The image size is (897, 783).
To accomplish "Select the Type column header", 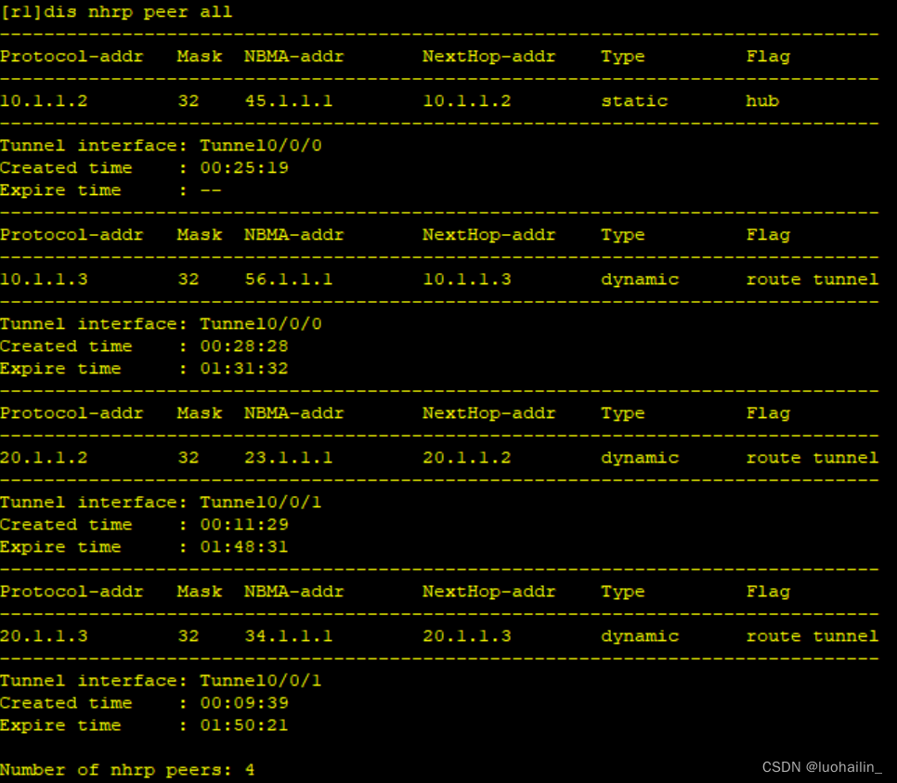I will click(x=622, y=57).
